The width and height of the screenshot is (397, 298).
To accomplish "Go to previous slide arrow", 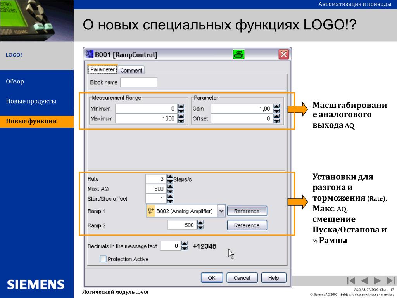I will pos(364,281).
